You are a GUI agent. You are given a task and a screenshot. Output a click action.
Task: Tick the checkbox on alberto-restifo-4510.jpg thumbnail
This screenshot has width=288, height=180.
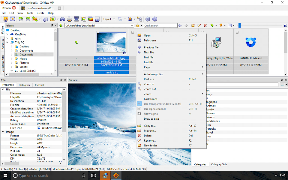98,32
